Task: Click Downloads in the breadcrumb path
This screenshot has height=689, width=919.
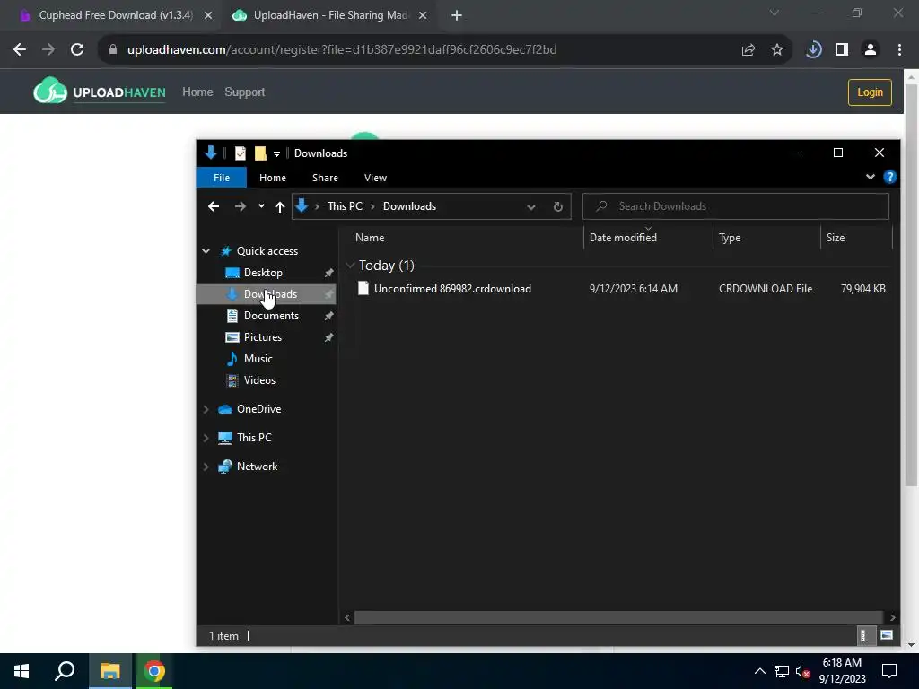Action: pos(409,206)
